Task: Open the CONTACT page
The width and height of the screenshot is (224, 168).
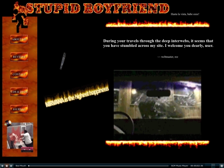Action: point(19,74)
